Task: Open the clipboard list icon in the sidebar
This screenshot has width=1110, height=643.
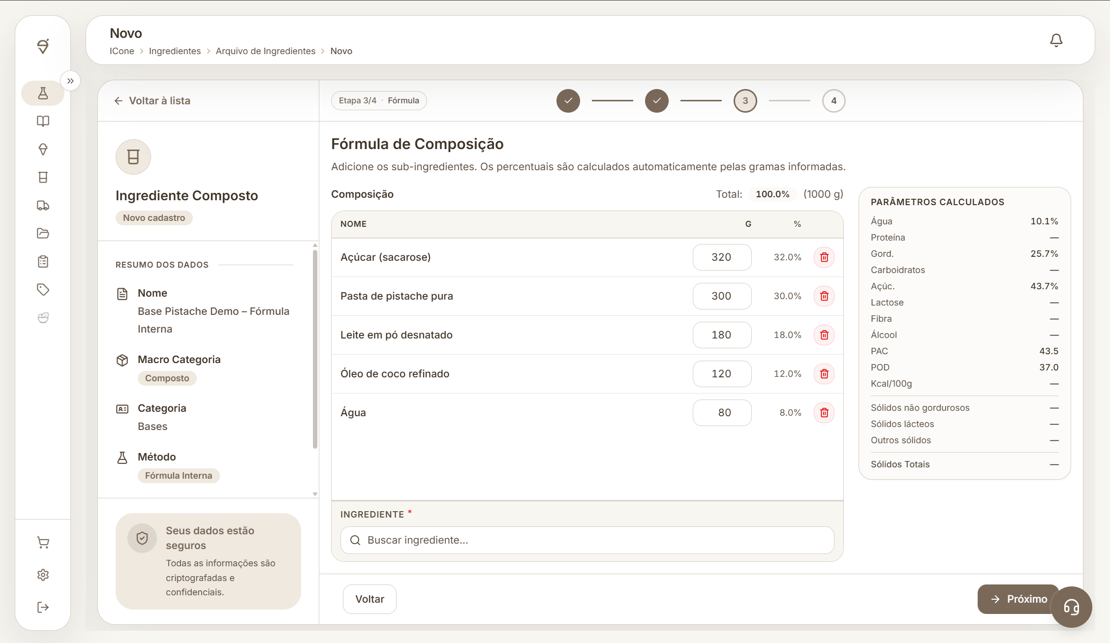Action: coord(43,261)
